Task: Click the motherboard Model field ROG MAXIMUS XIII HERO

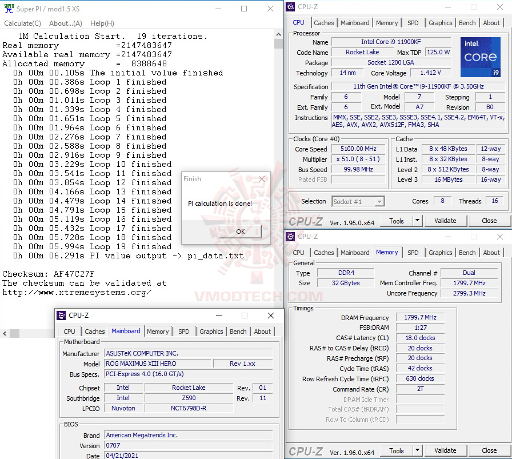Action: [158, 364]
